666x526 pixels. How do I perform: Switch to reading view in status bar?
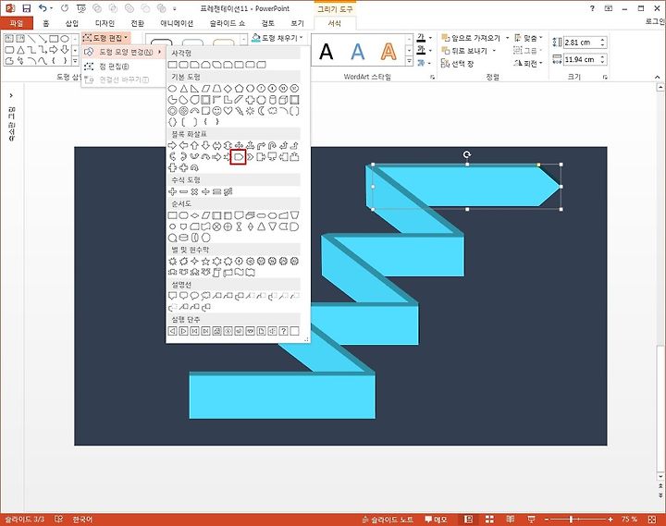[x=510, y=520]
